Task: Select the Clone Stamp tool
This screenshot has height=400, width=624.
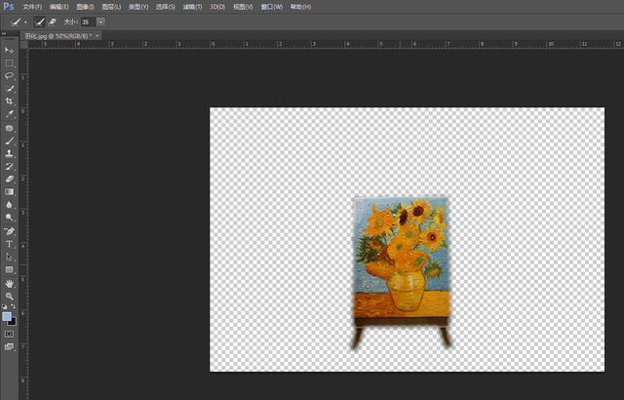Action: pyautogui.click(x=10, y=153)
